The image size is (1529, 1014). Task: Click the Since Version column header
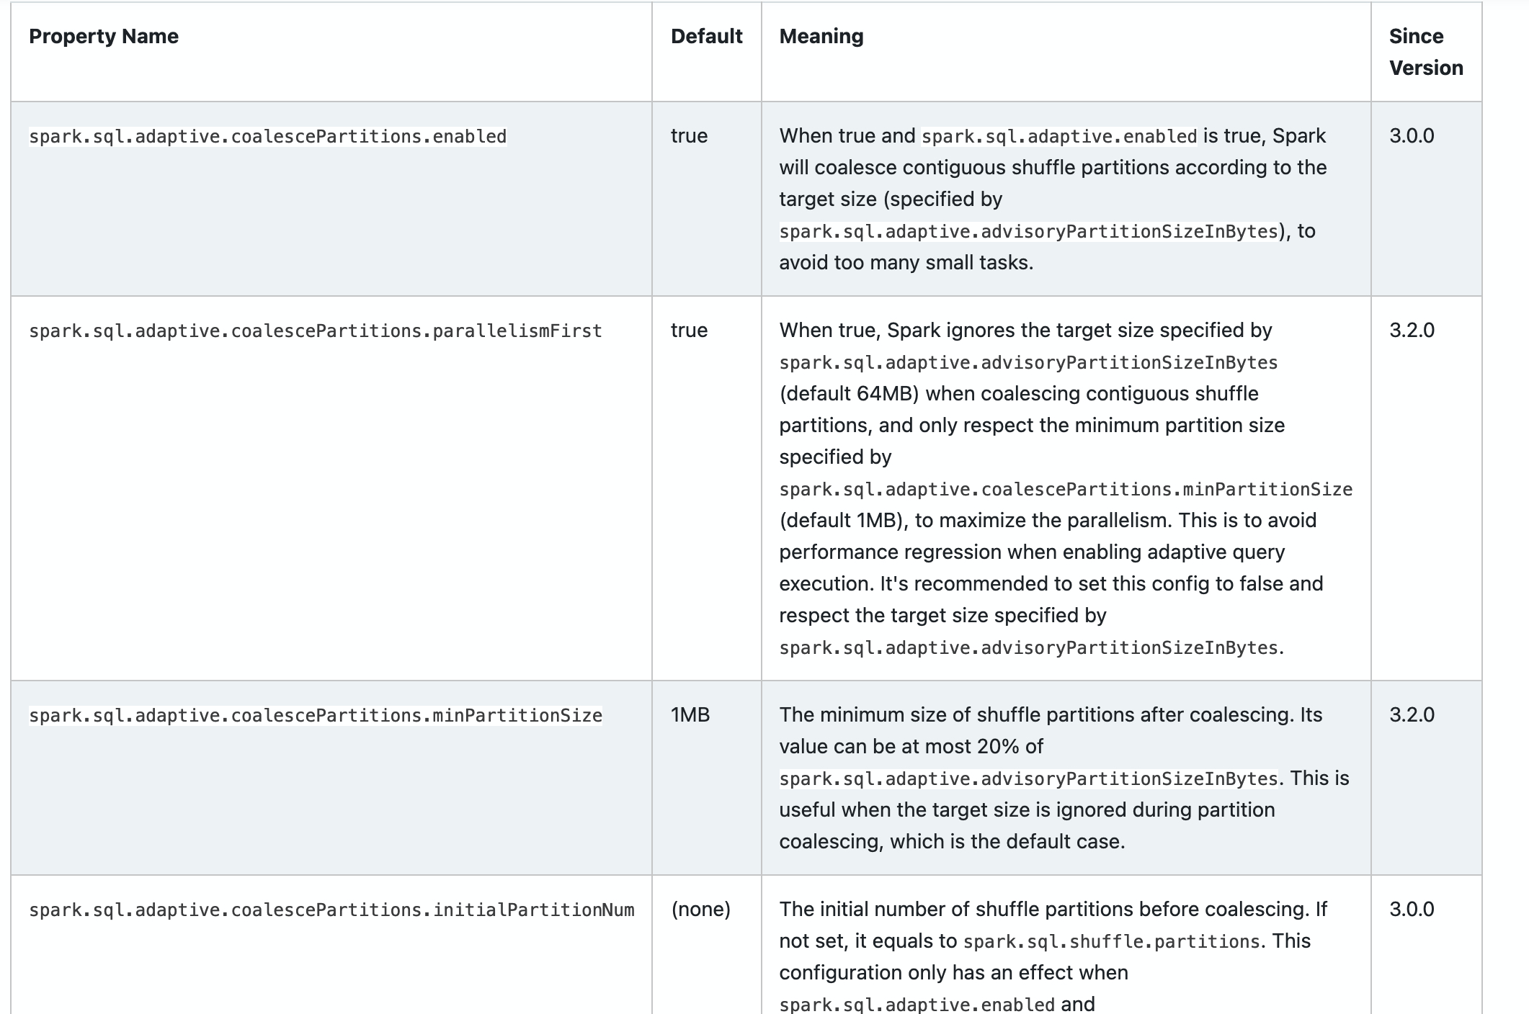[1426, 52]
